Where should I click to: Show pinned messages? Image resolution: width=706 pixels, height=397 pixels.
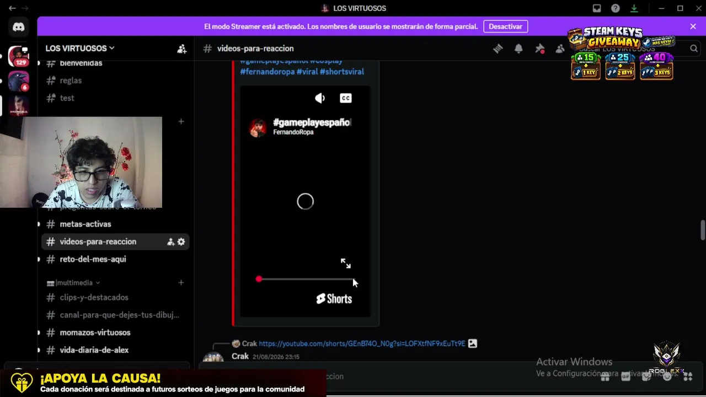[540, 49]
